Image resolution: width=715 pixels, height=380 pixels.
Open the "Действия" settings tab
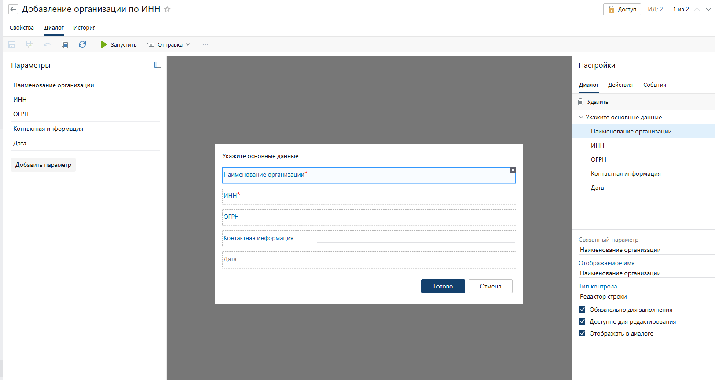620,85
